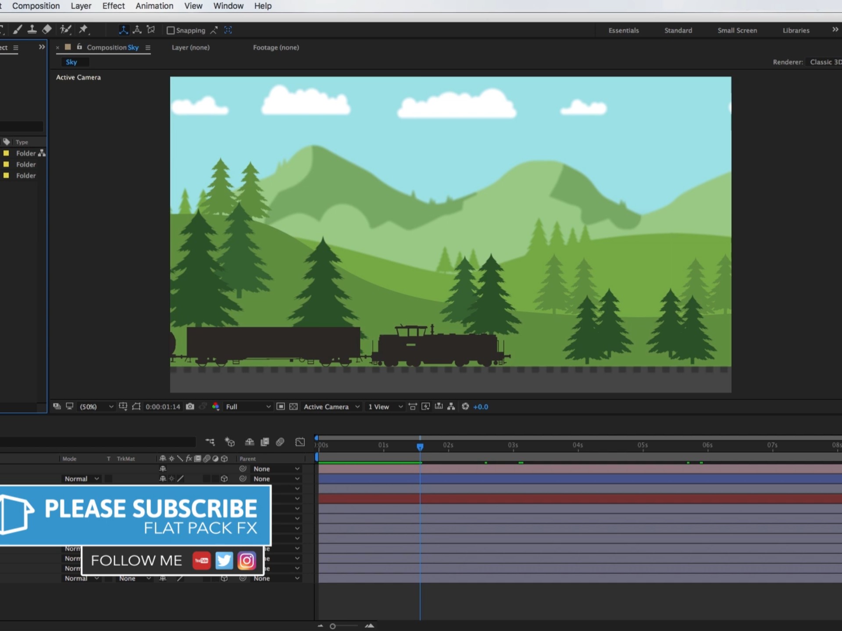The width and height of the screenshot is (842, 631).
Task: Take a snapshot with camera icon
Action: point(190,406)
